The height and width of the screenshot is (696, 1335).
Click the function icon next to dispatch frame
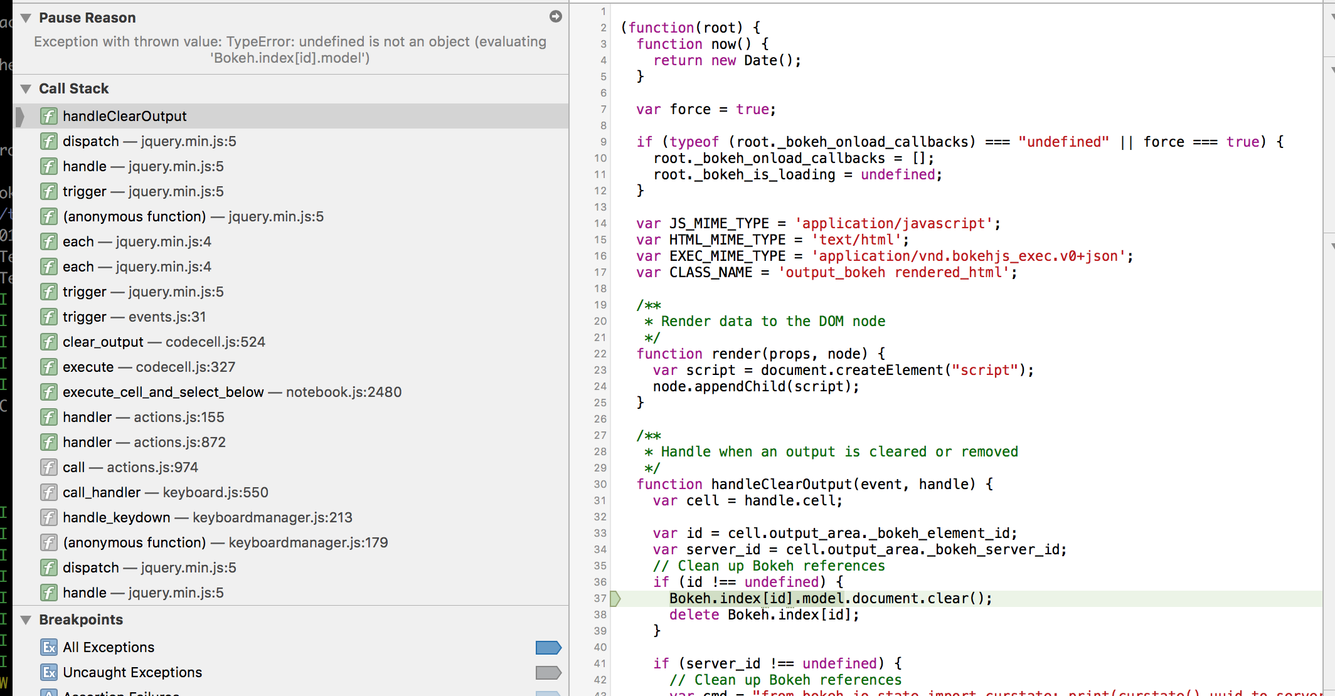coord(48,141)
